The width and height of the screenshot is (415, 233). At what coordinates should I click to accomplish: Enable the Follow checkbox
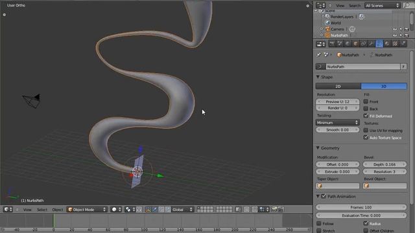(319, 223)
